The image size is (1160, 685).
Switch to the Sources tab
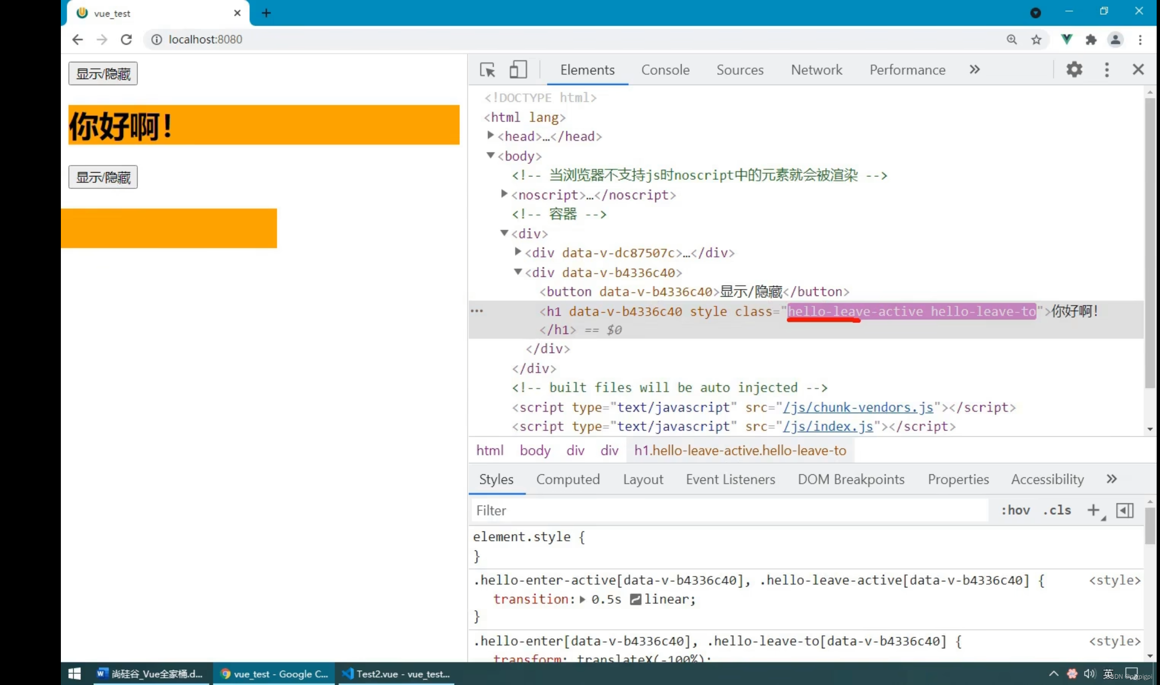[x=740, y=70]
